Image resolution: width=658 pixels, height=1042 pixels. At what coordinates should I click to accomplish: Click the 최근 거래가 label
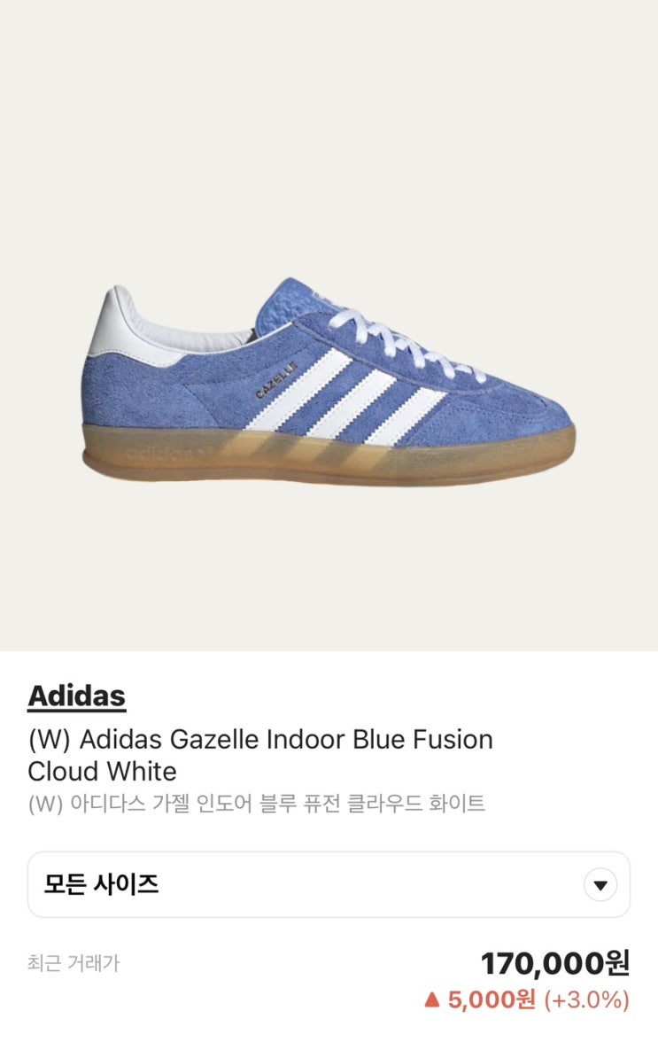[73, 963]
